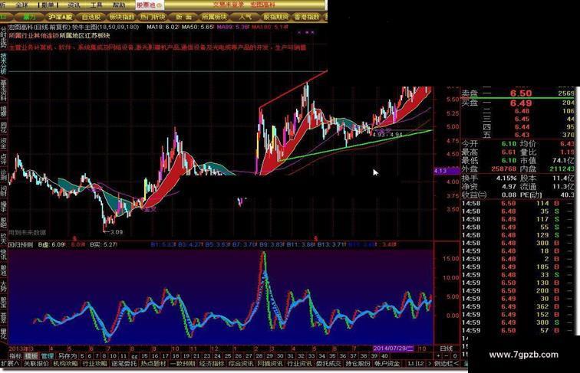The height and width of the screenshot is (373, 580).
Task: Click the minus zoom-out button
Action: pyautogui.click(x=447, y=356)
